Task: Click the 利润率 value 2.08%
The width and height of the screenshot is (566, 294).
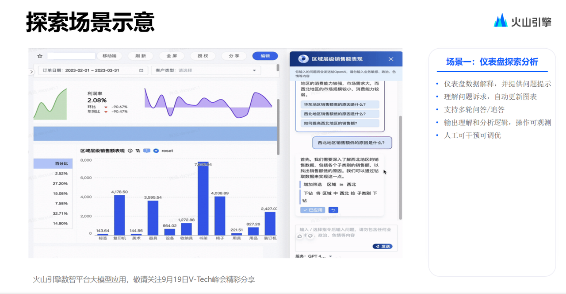Action: click(97, 101)
